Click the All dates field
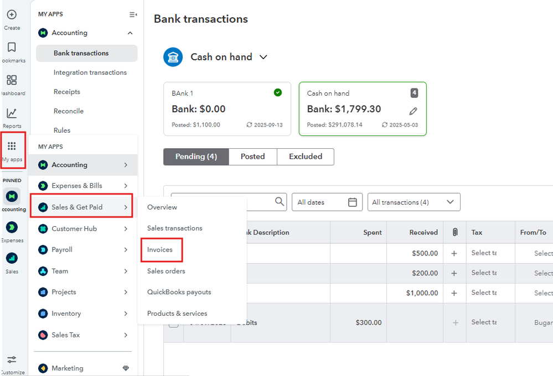The image size is (553, 376). click(x=327, y=202)
